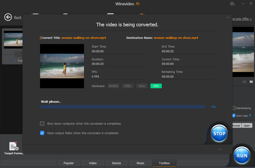Minimize the conversion dialog

click(228, 17)
